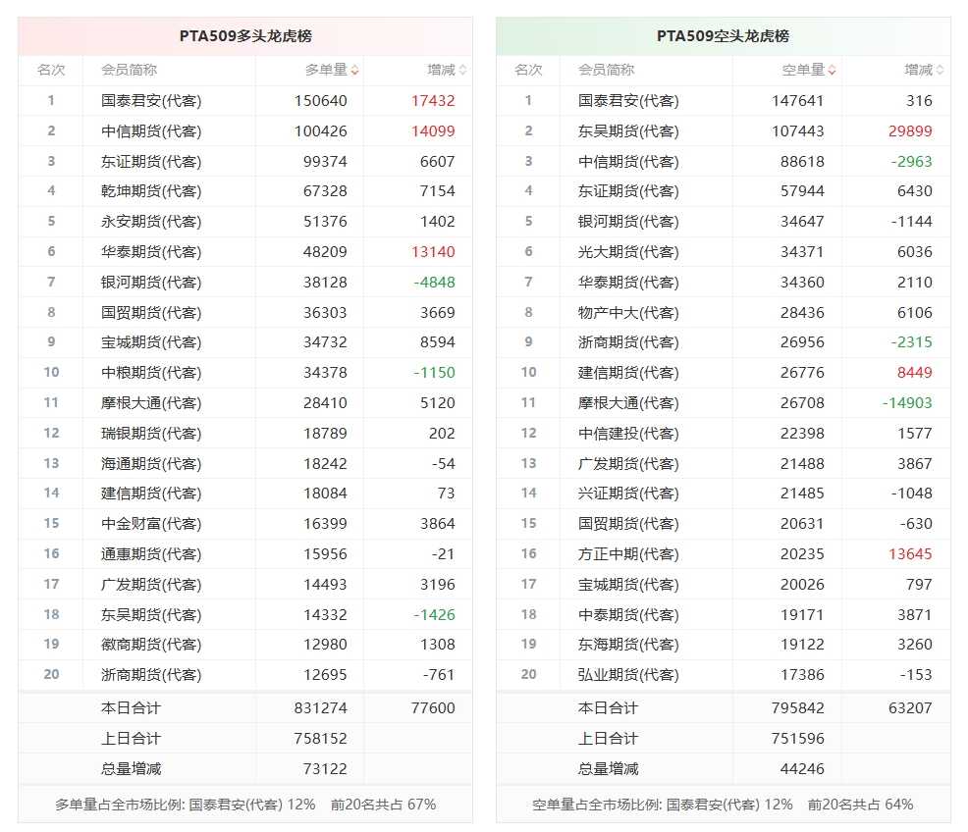Click long table 总量增减 value 73122
This screenshot has height=832, width=968.
tap(325, 769)
